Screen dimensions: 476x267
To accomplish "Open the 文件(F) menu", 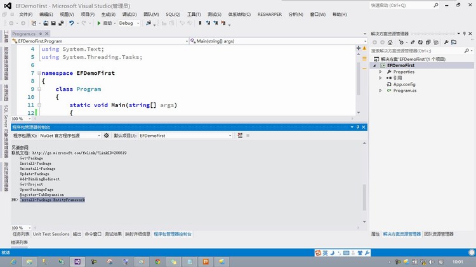I will [x=26, y=14].
